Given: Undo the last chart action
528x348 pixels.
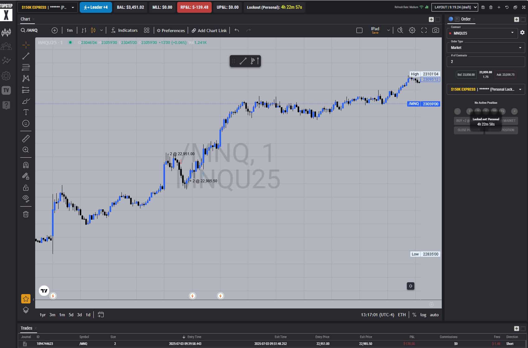Looking at the screenshot, I should [x=237, y=30].
